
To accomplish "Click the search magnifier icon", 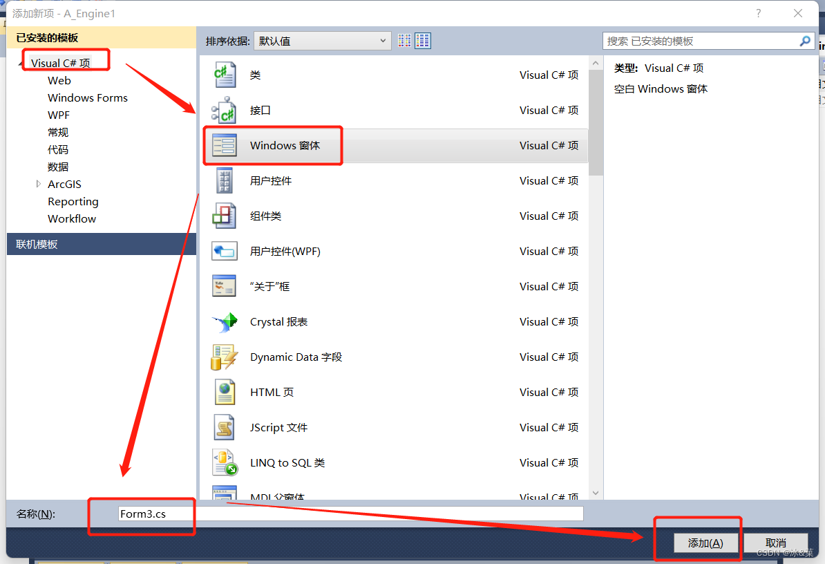I will click(x=805, y=41).
